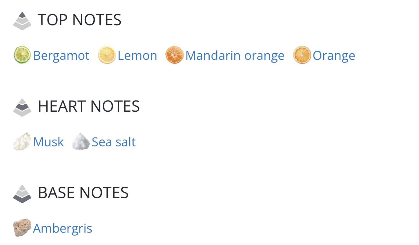
Task: Select the HEART NOTES heading
Action: tap(89, 106)
